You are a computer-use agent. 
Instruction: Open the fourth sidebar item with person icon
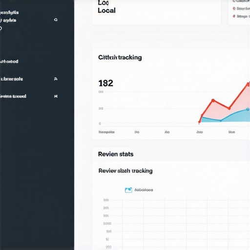[11, 79]
